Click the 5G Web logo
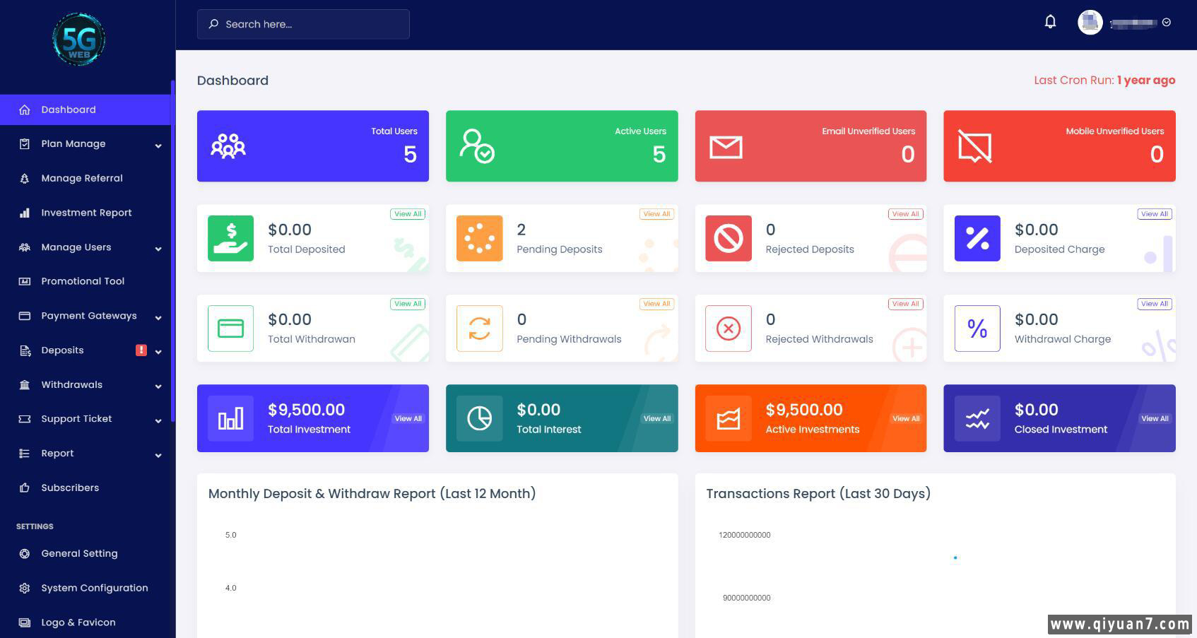Screen dimensions: 1197x638 [x=79, y=40]
